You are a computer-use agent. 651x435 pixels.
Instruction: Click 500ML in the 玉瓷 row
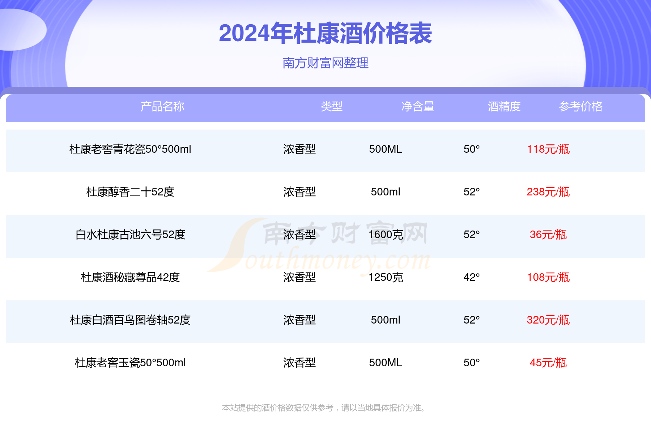pyautogui.click(x=386, y=363)
